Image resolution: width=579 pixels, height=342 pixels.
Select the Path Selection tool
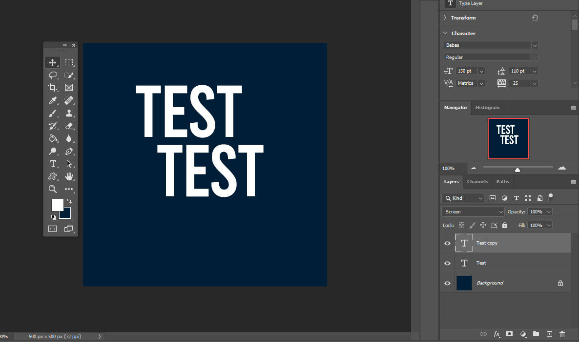coord(69,164)
